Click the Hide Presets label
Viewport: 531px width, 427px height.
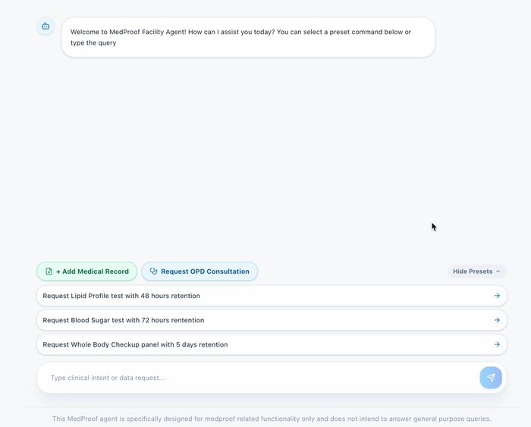click(x=473, y=272)
